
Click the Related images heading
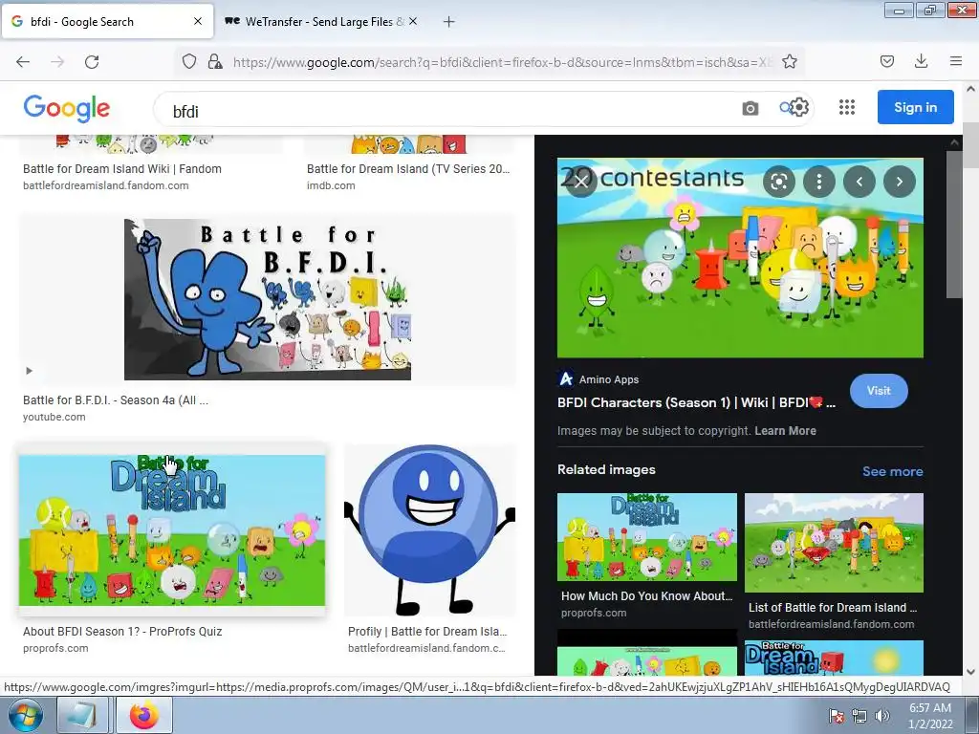pyautogui.click(x=606, y=469)
